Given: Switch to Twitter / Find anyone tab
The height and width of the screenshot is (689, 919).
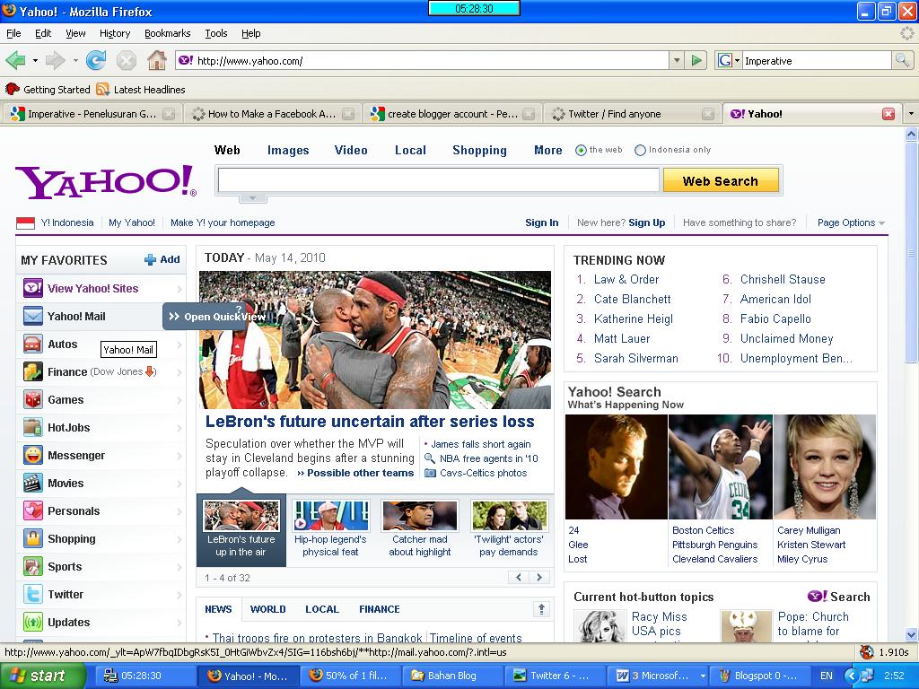Looking at the screenshot, I should [632, 114].
